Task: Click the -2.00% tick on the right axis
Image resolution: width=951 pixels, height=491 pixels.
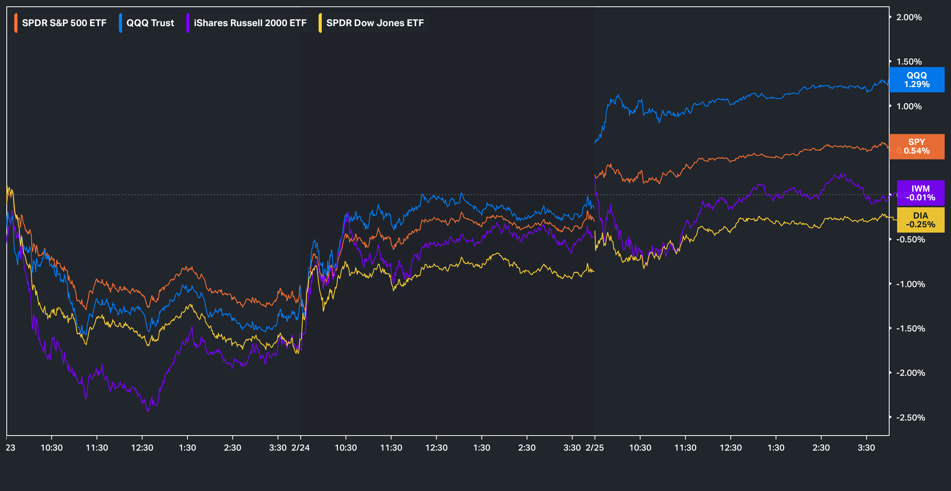Action: pyautogui.click(x=911, y=373)
